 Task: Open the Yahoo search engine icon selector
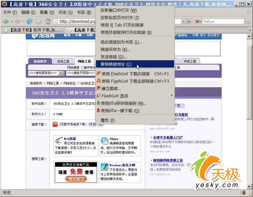(198, 22)
